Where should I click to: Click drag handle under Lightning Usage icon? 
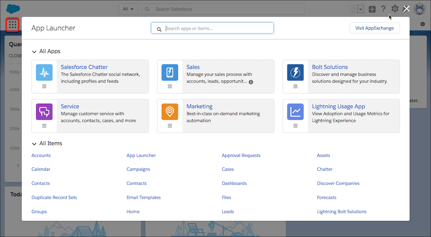point(296,126)
